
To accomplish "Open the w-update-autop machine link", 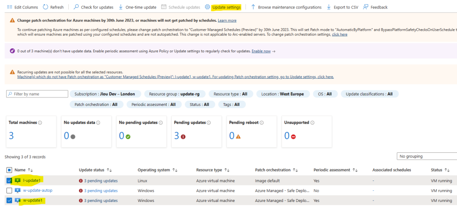I will click(37, 190).
